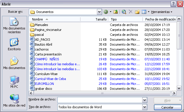This screenshot has height=112, width=184.
Task: Create a new folder with toolbar icon
Action: [137, 12]
